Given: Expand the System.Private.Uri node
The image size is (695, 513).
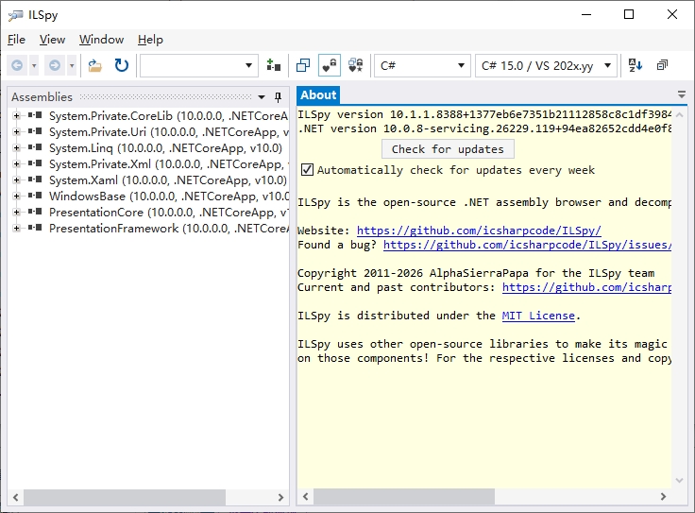Looking at the screenshot, I should pos(16,131).
